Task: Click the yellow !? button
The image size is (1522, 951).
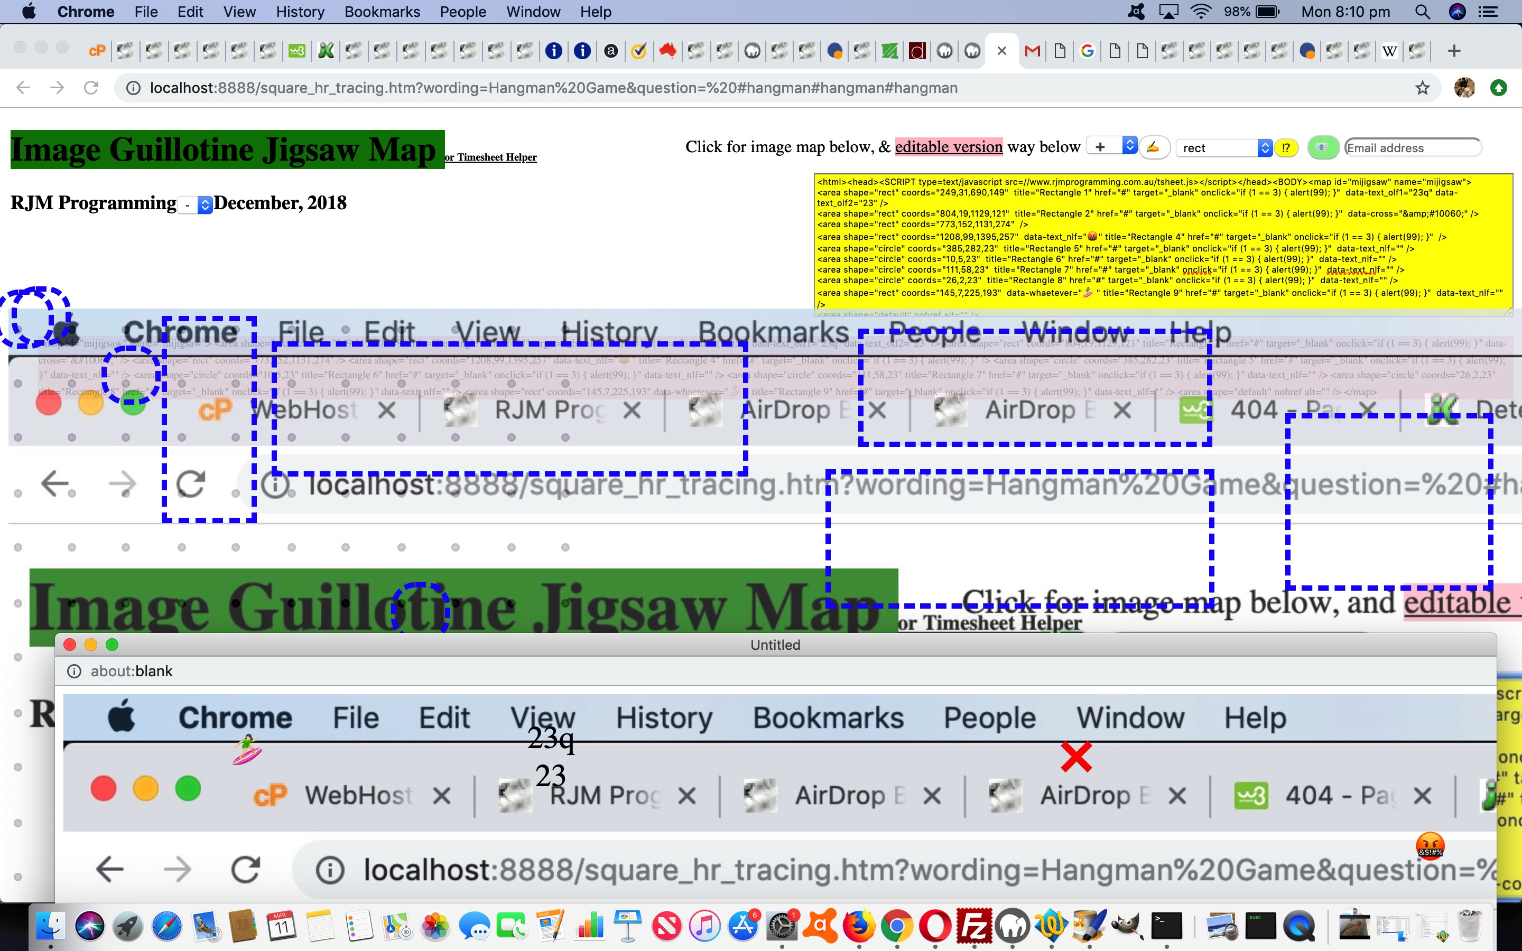Action: tap(1286, 148)
